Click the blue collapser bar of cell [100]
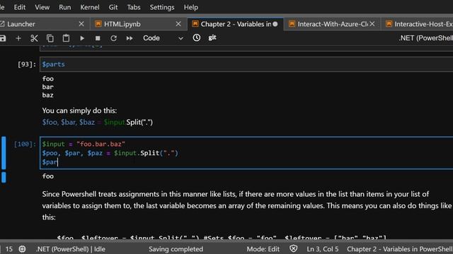 4,153
